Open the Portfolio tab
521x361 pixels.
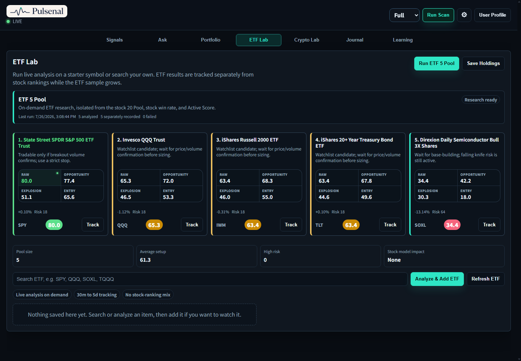click(x=211, y=40)
